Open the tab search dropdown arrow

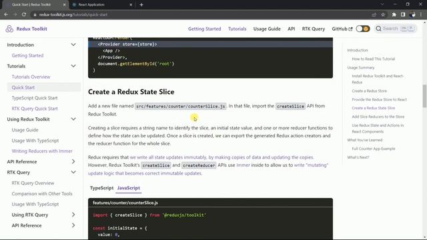tap(382, 5)
